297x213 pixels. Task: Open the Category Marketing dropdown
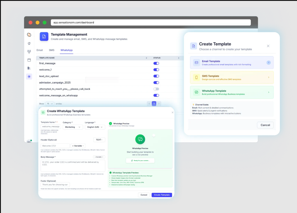pyautogui.click(x=73, y=127)
